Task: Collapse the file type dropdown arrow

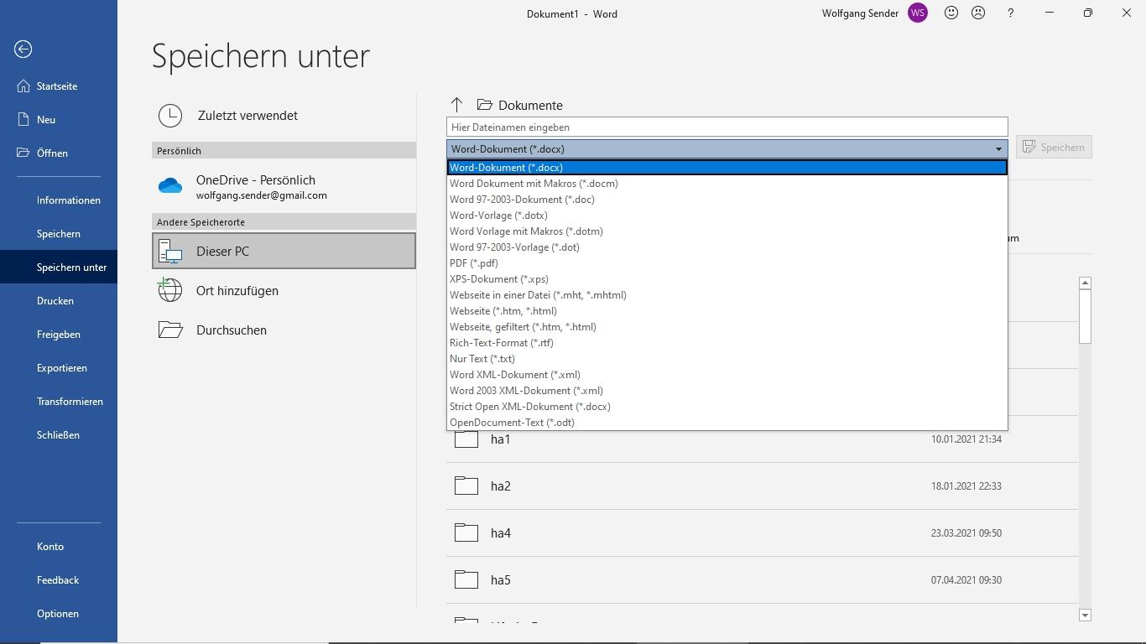Action: point(998,149)
